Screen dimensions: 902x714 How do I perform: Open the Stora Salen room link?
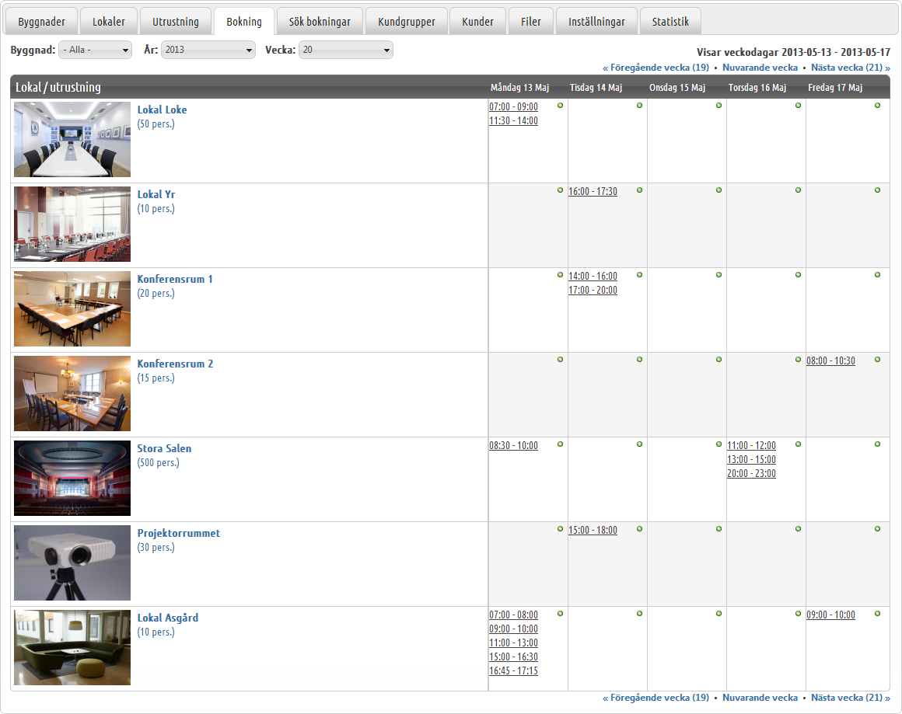coord(165,448)
